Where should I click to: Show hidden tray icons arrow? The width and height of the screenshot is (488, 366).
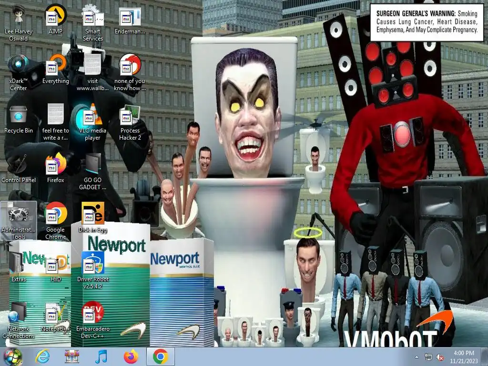point(417,357)
